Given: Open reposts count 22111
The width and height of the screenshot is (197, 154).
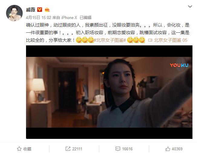Looking at the screenshot, I should tap(77, 149).
